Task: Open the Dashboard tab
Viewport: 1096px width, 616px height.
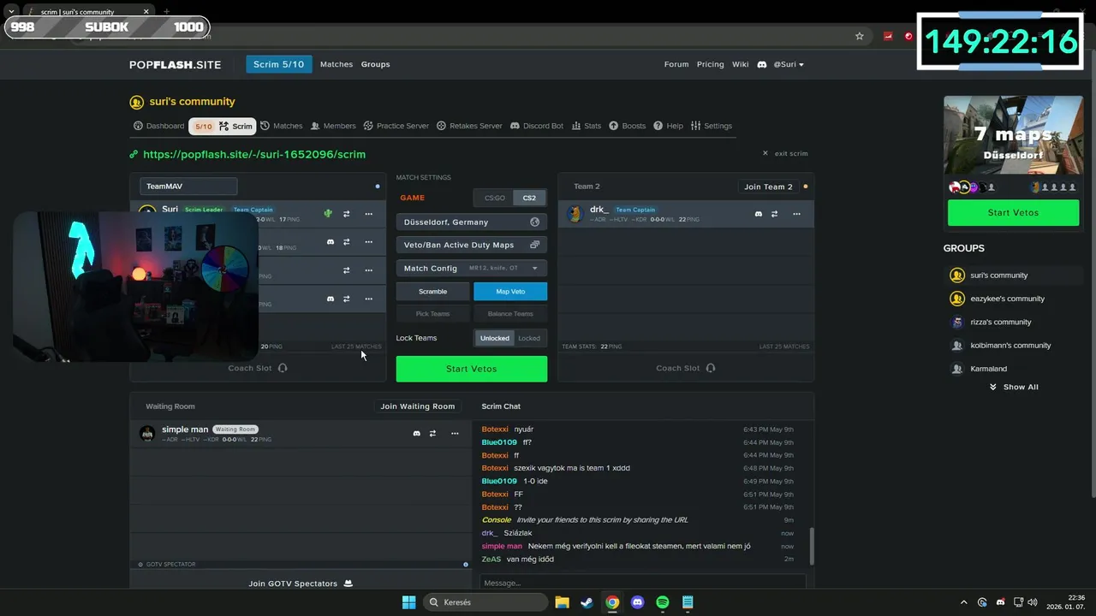Action: click(x=158, y=126)
